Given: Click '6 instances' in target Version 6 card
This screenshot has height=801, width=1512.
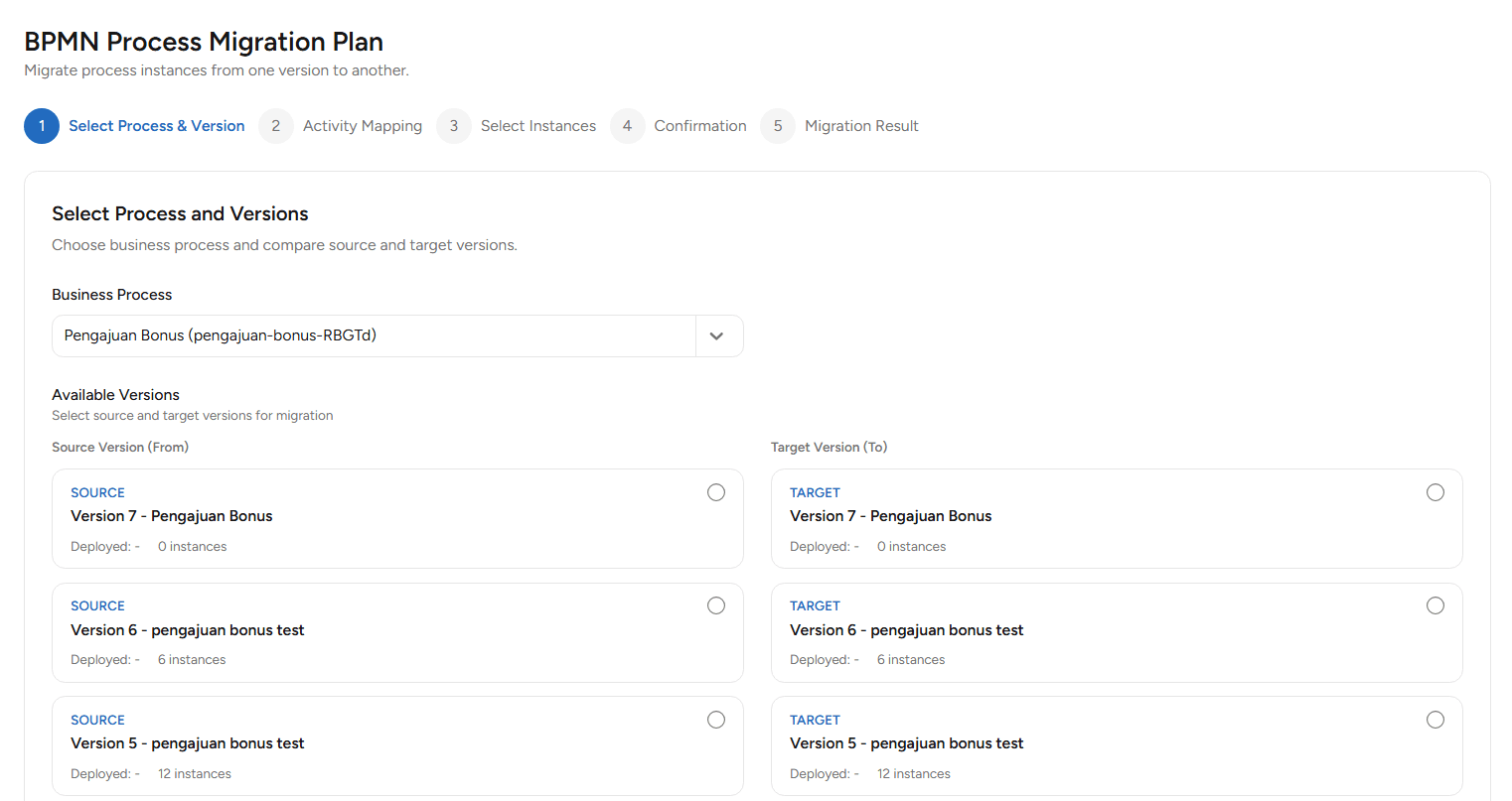Looking at the screenshot, I should (x=911, y=660).
